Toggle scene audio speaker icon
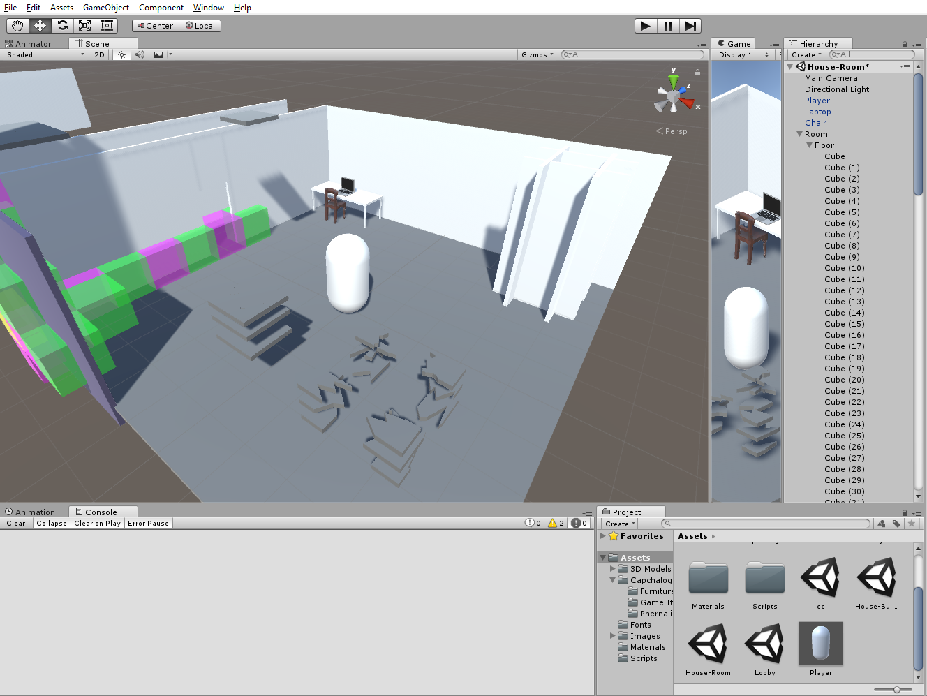 point(140,54)
